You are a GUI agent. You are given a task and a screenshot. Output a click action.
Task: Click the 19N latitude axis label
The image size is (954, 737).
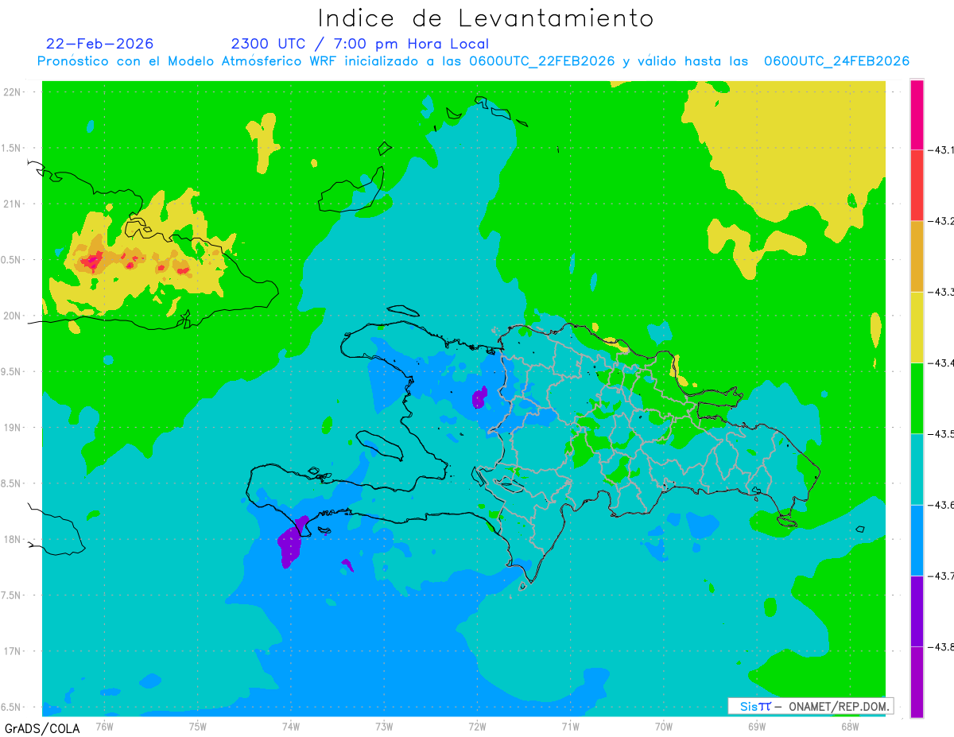pyautogui.click(x=13, y=428)
